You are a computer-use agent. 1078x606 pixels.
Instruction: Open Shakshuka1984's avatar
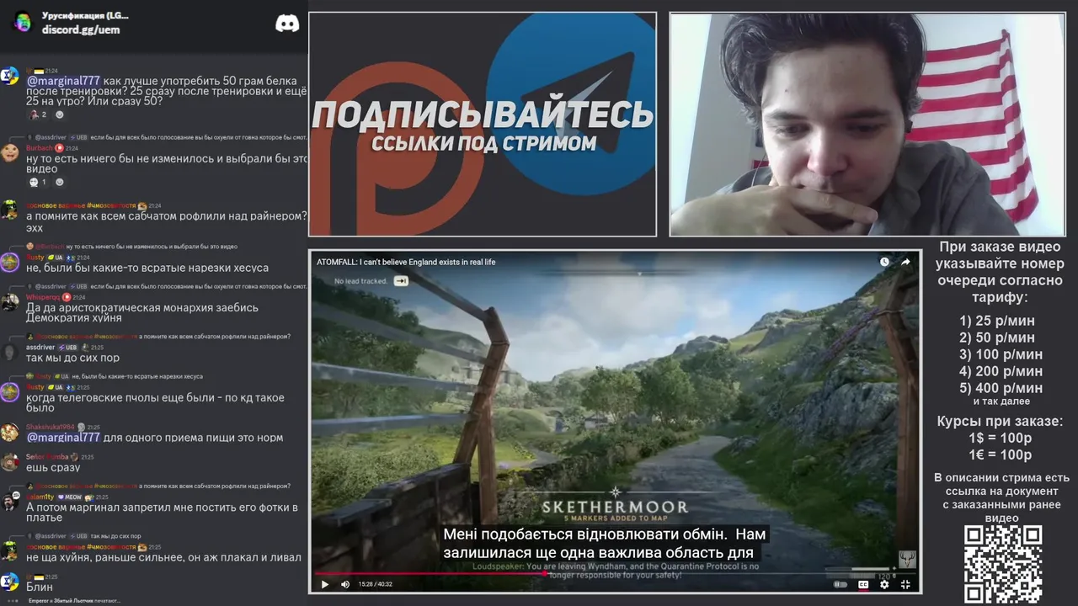point(9,432)
